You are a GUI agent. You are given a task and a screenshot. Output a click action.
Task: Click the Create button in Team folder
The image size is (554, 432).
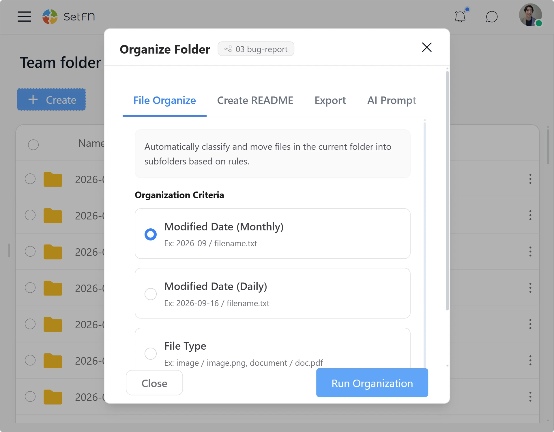click(51, 100)
